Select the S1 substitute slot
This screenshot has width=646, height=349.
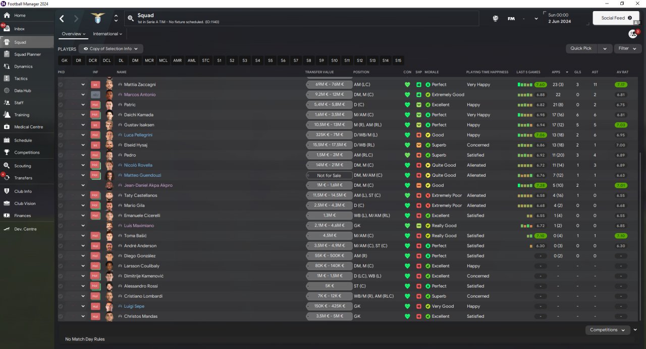pyautogui.click(x=219, y=60)
